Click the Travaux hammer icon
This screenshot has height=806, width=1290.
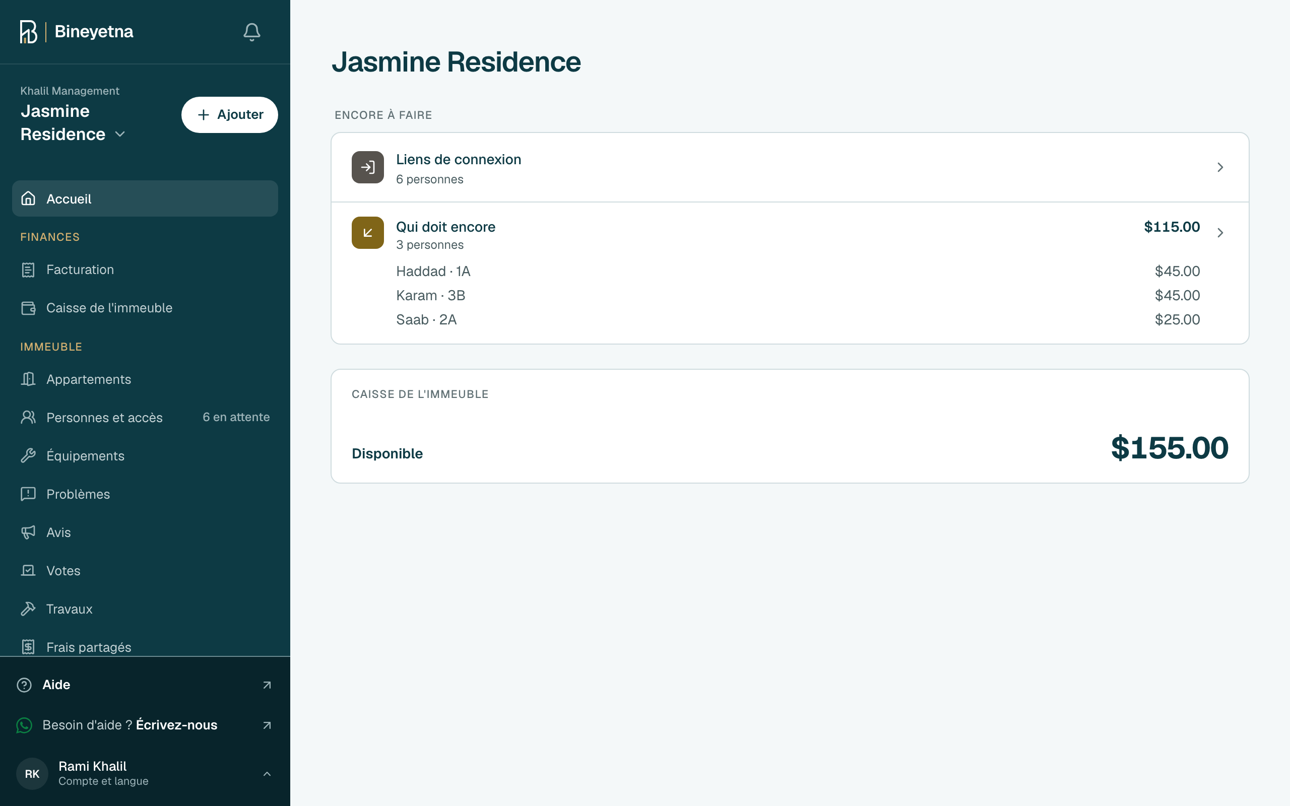coord(28,609)
